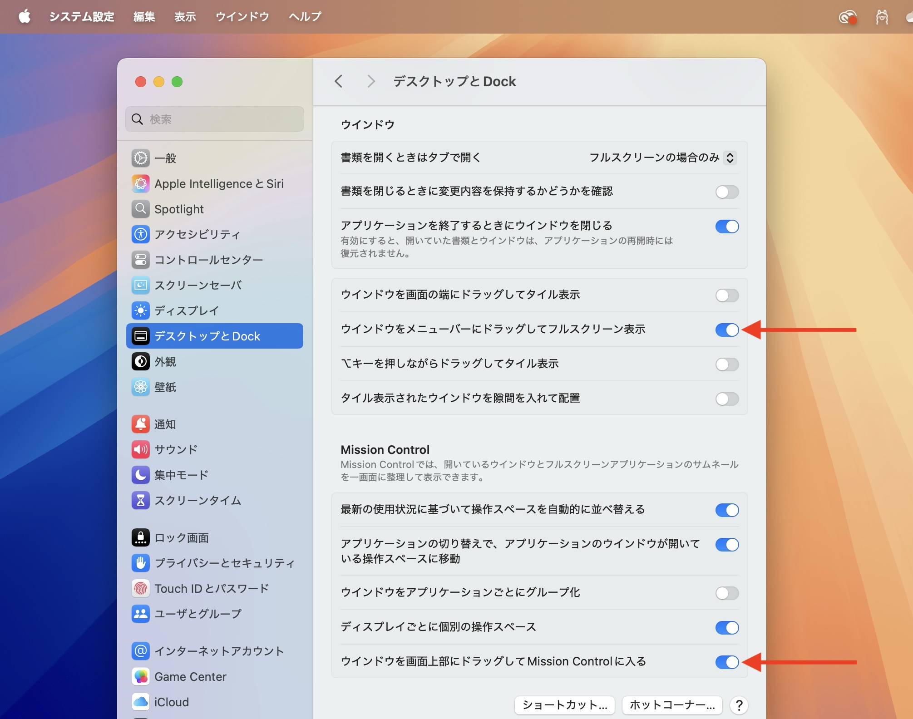Open システム設定 menu
The width and height of the screenshot is (913, 719).
click(82, 17)
